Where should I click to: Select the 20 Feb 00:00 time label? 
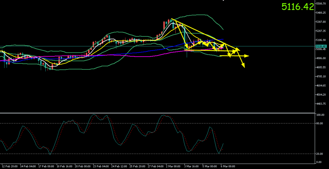click(83, 166)
